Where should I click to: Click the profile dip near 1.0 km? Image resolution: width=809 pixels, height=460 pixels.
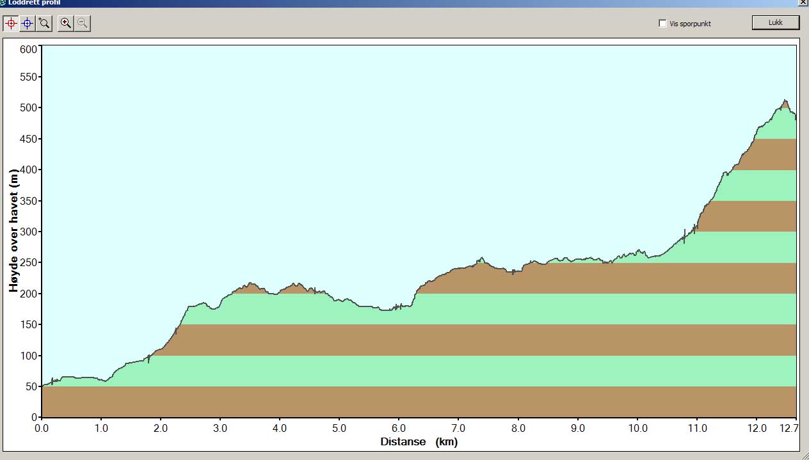[x=105, y=381]
